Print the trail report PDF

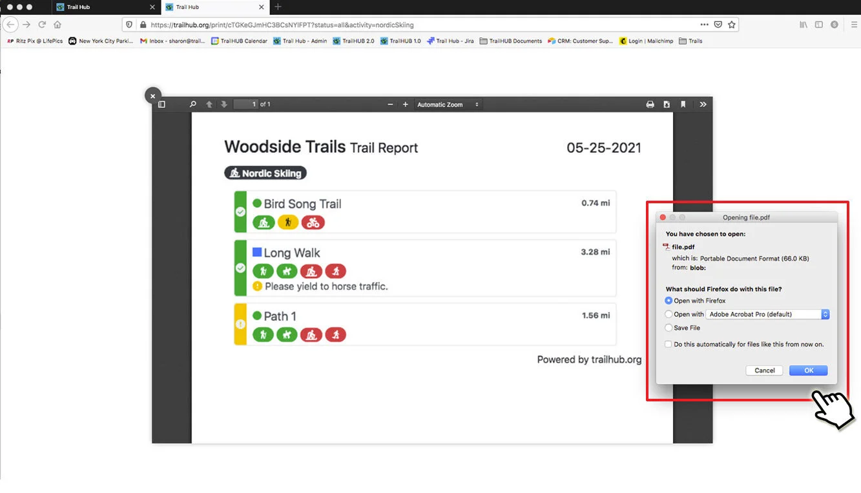coord(650,105)
